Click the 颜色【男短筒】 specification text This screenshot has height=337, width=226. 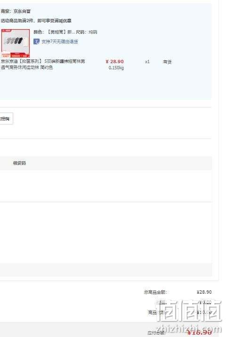tap(53, 32)
